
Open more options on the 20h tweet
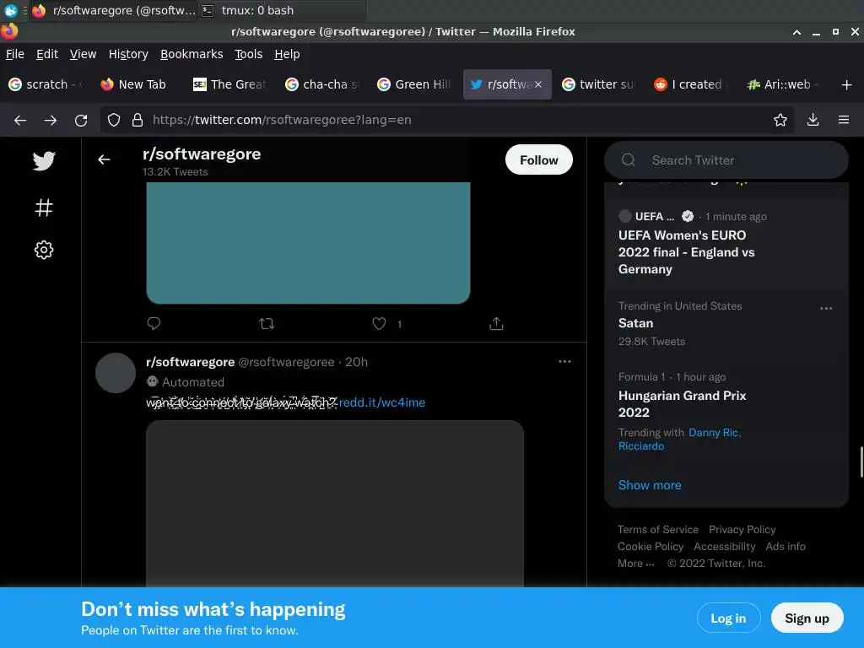pyautogui.click(x=564, y=361)
